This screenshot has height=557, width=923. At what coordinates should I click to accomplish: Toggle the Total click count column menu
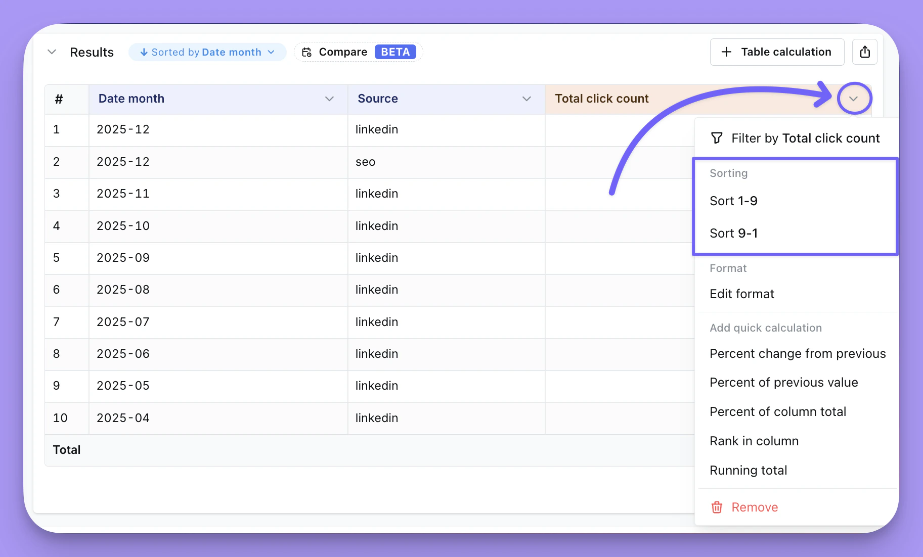point(854,99)
